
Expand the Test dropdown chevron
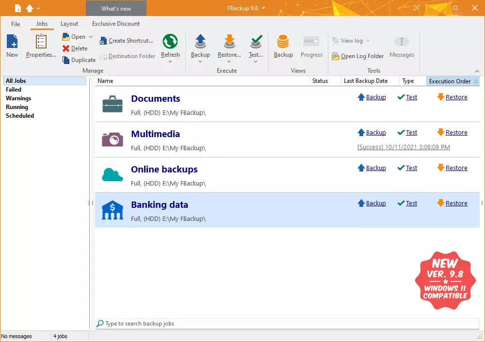(x=256, y=62)
